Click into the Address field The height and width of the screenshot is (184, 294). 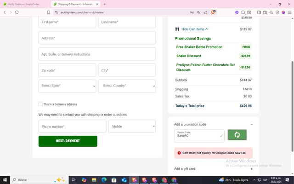coord(97,38)
